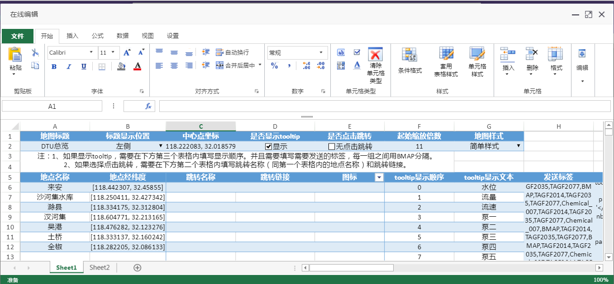Pick fill color paint bucket

[x=121, y=66]
